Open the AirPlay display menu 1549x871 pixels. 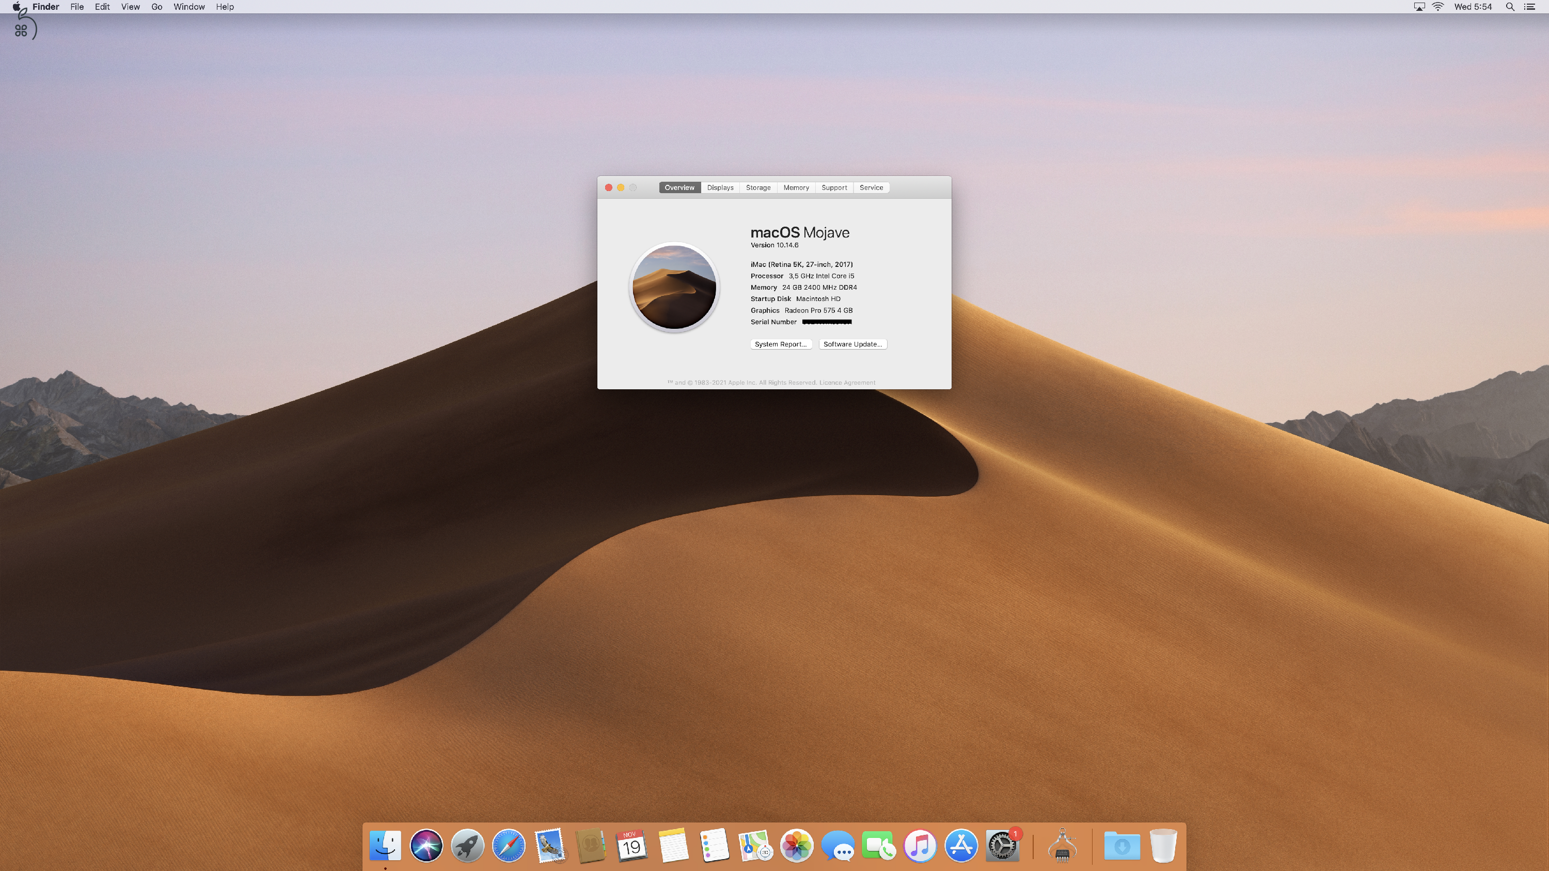(1419, 7)
